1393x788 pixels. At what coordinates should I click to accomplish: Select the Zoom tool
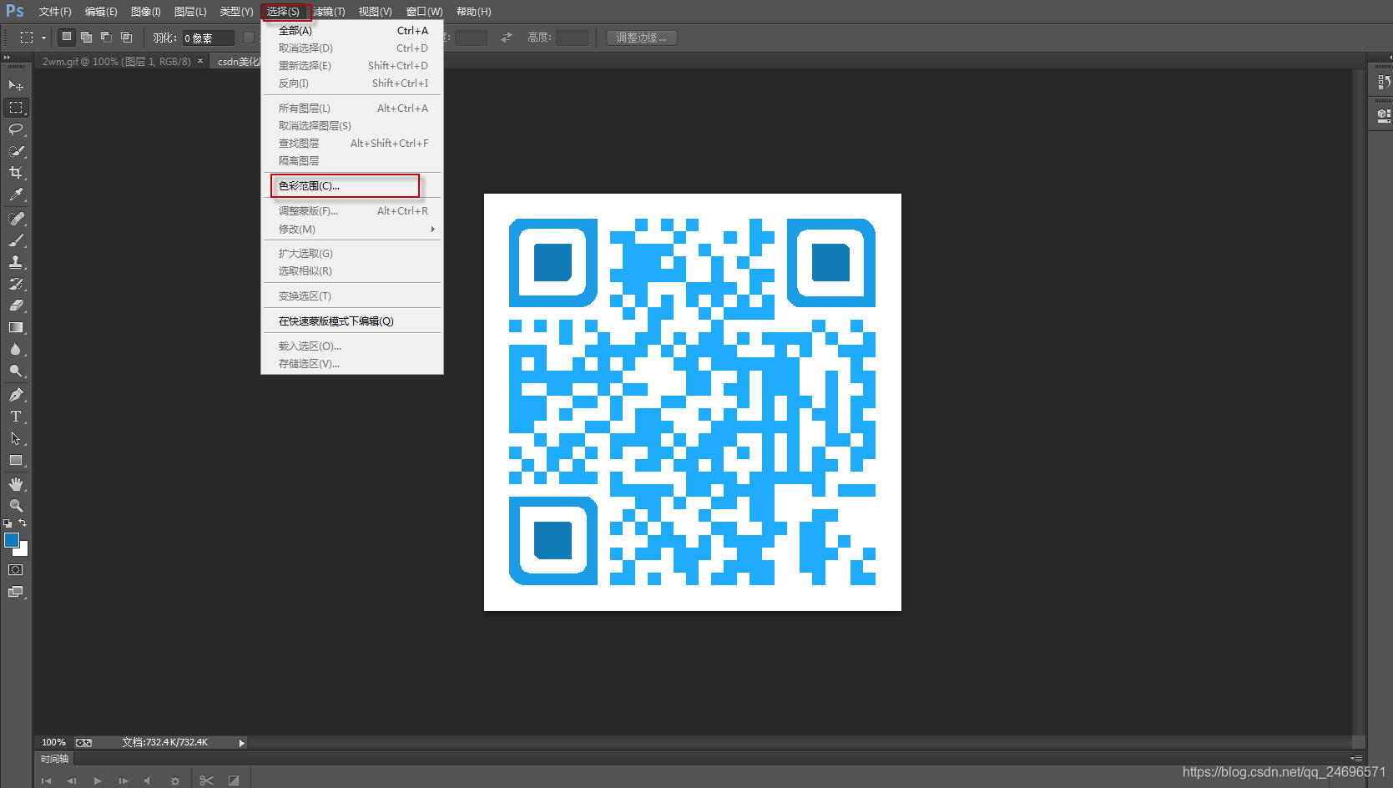(x=16, y=506)
